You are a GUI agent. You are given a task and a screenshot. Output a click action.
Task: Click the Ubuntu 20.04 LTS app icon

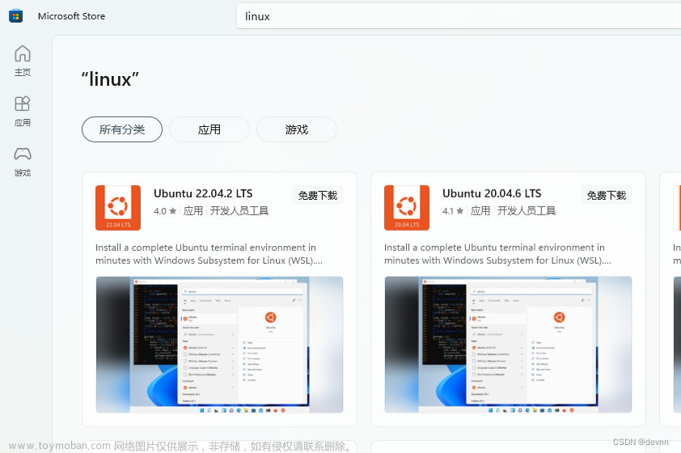tap(407, 208)
